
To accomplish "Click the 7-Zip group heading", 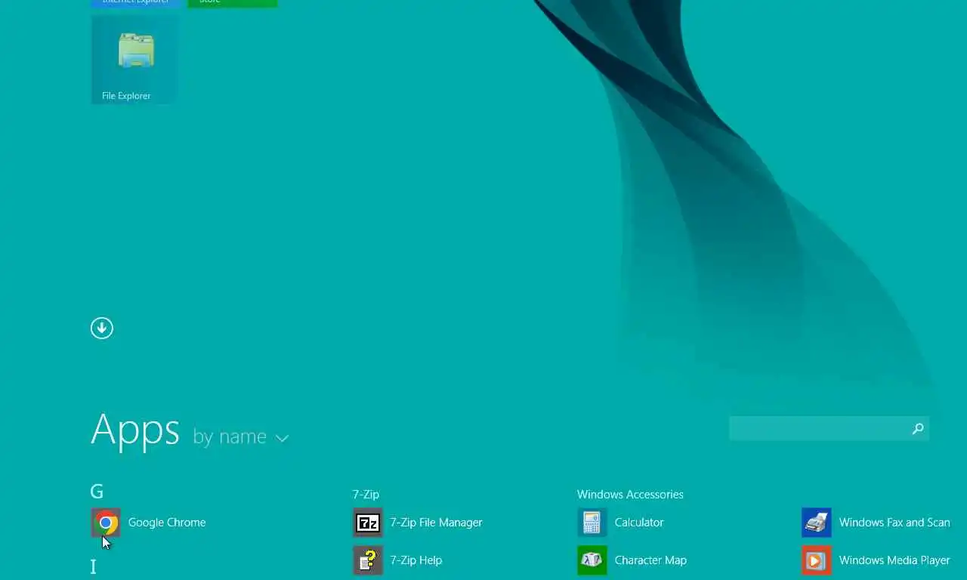I will click(x=366, y=495).
